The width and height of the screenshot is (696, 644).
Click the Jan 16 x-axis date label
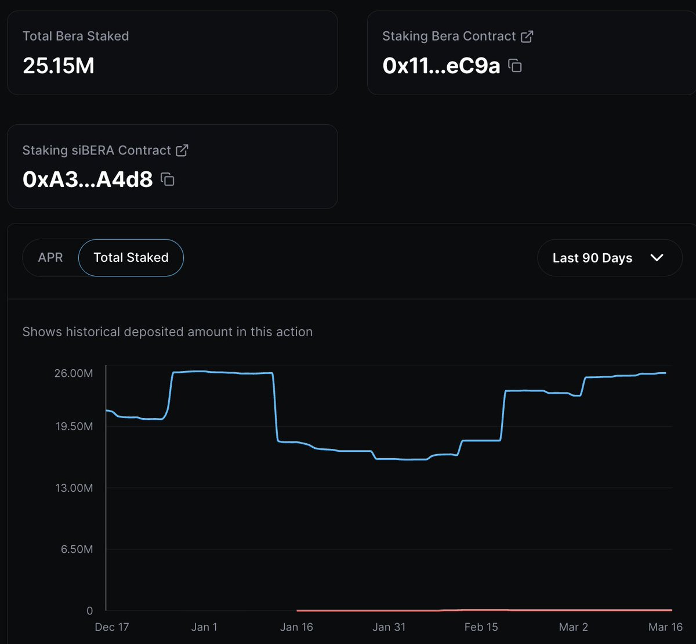pos(297,627)
